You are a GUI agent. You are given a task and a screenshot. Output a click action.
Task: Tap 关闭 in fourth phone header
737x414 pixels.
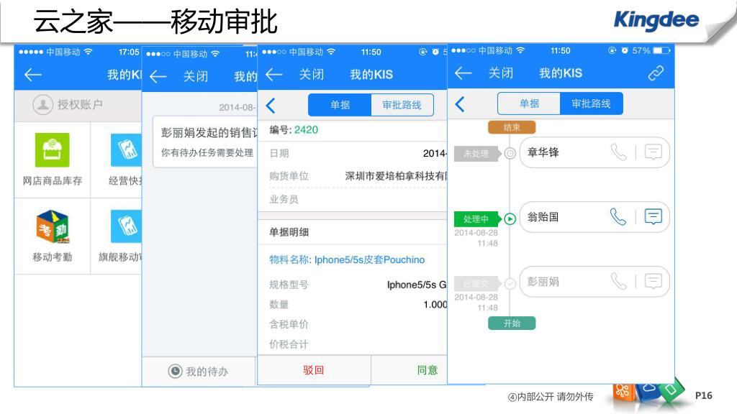(x=501, y=73)
